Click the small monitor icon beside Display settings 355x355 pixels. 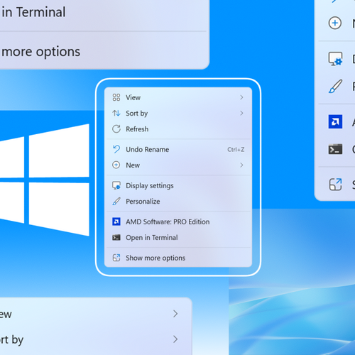(x=116, y=185)
